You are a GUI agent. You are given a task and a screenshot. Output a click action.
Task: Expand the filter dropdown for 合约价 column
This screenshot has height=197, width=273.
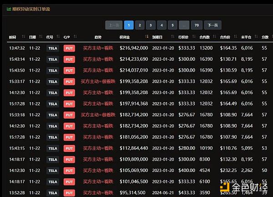[236, 36]
